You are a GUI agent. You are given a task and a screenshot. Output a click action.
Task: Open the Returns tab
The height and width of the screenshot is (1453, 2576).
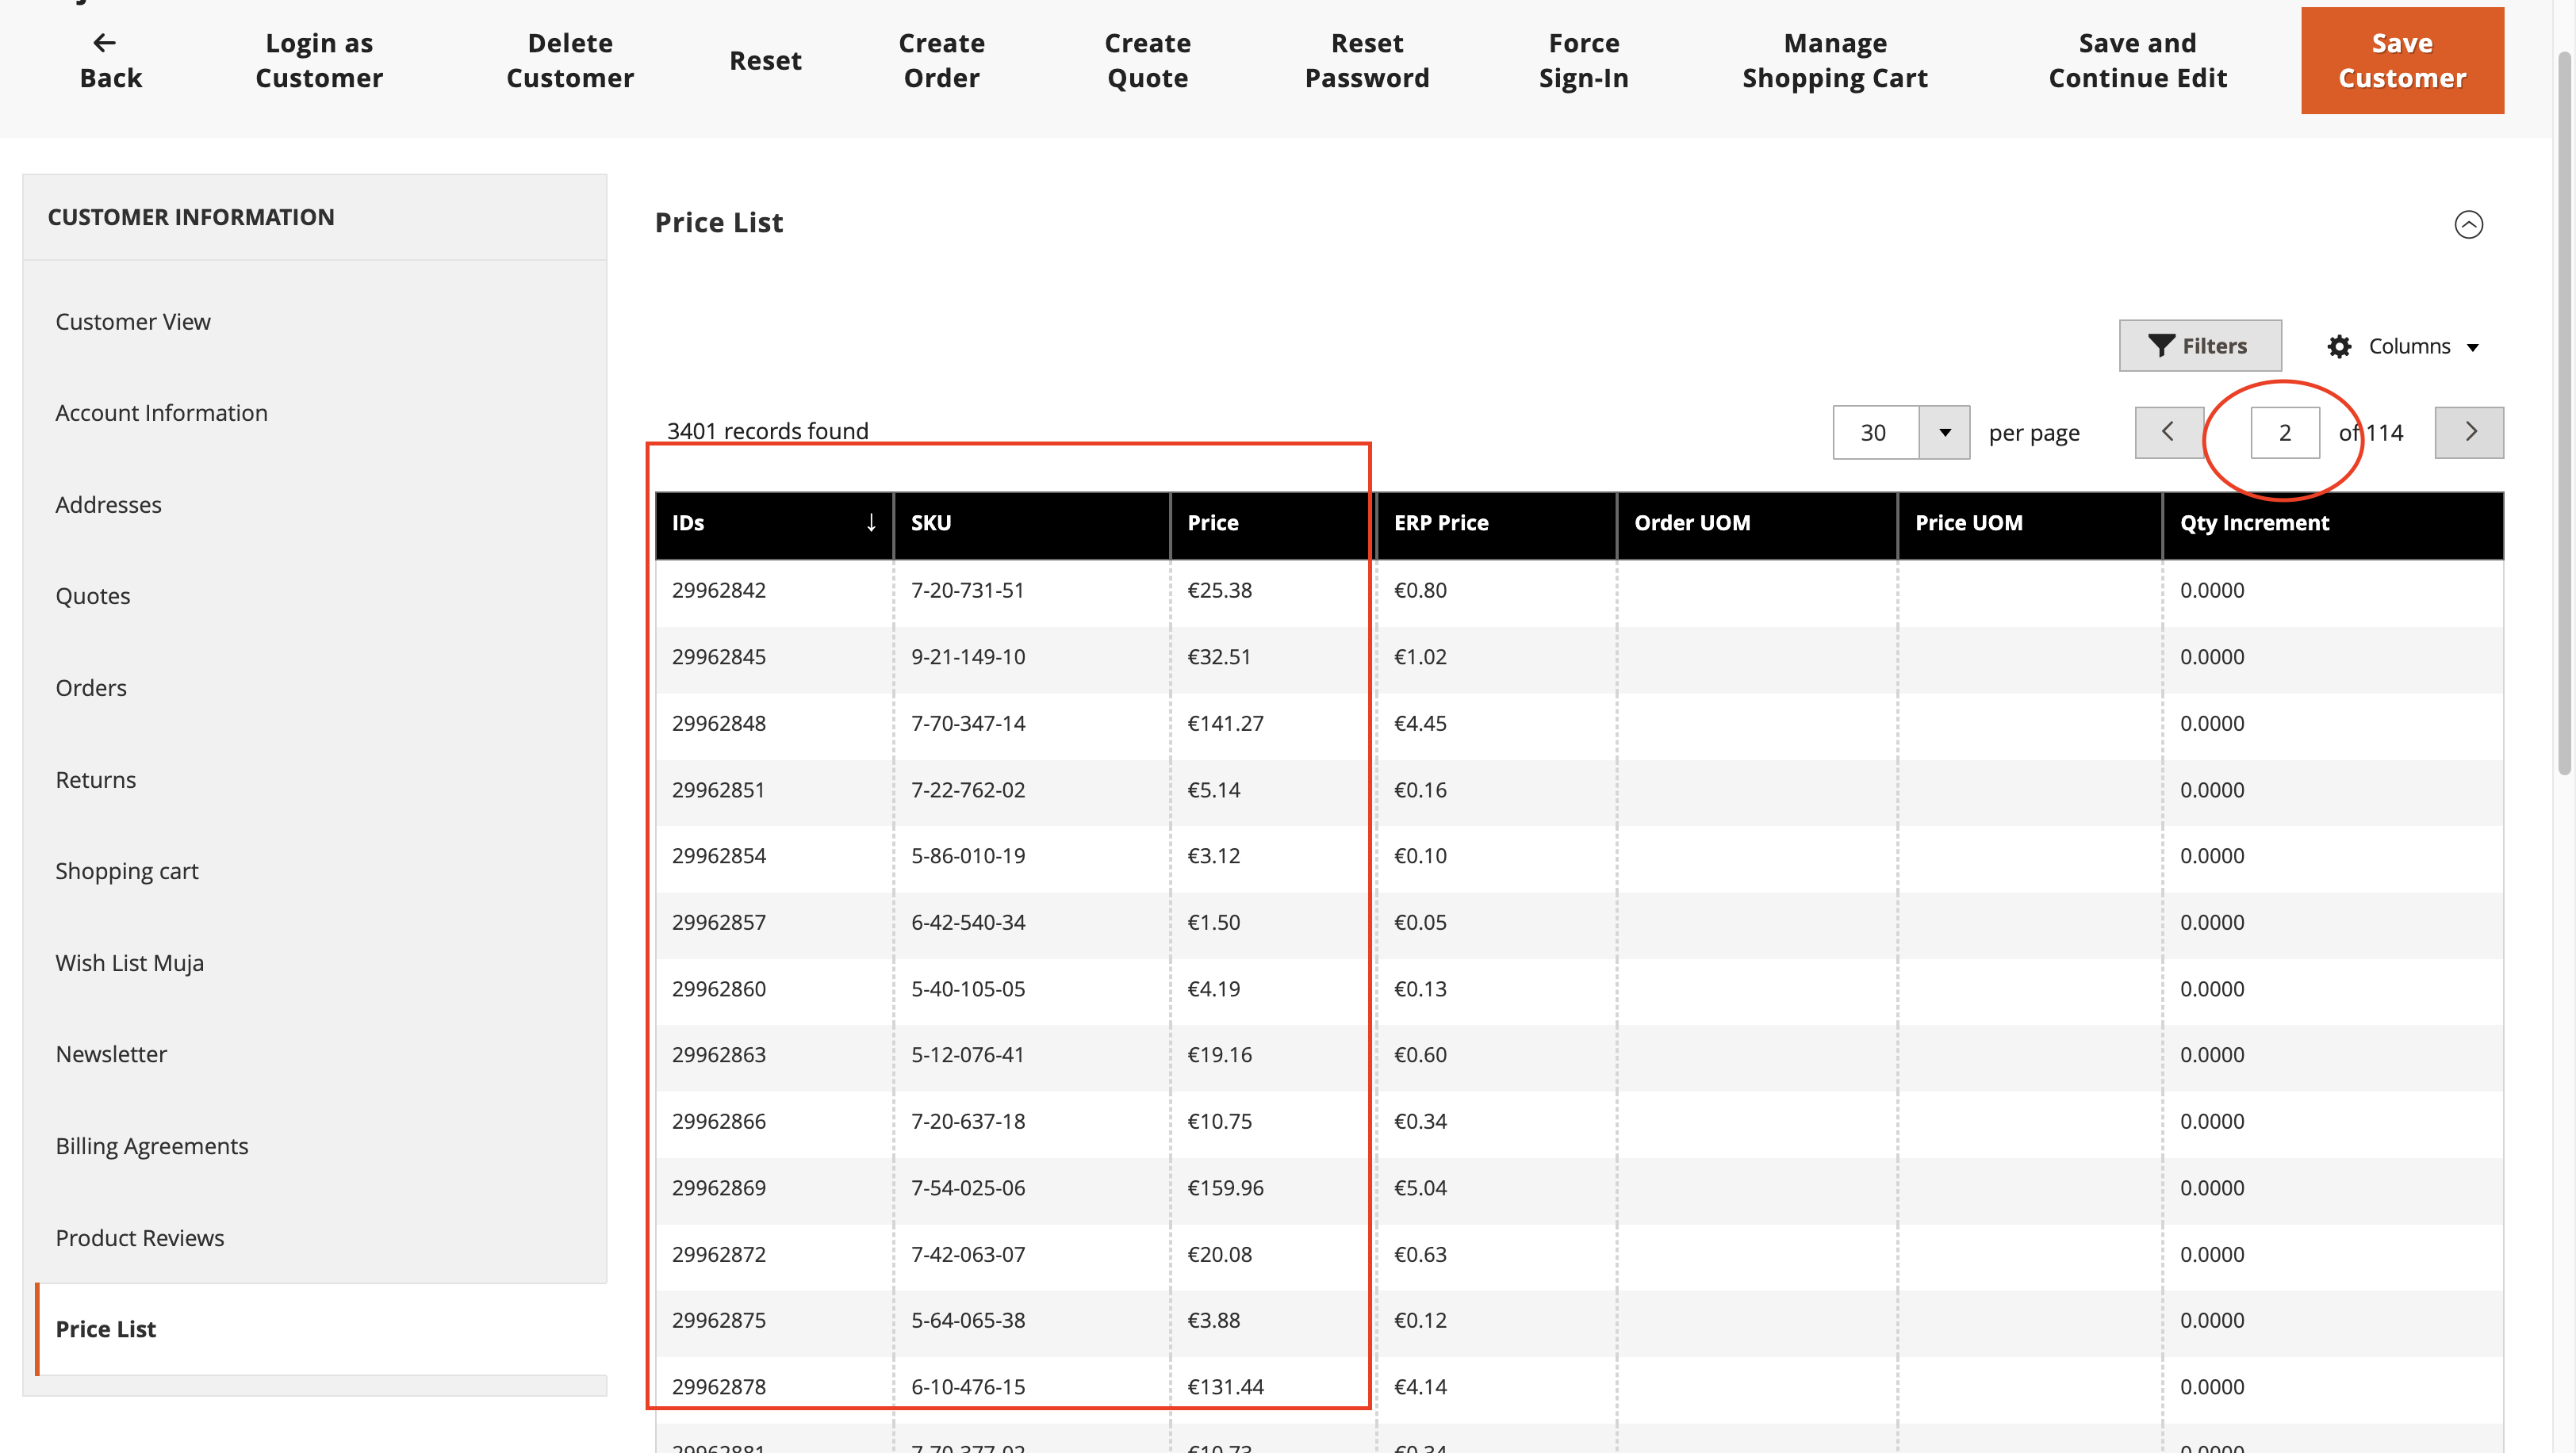(x=95, y=779)
